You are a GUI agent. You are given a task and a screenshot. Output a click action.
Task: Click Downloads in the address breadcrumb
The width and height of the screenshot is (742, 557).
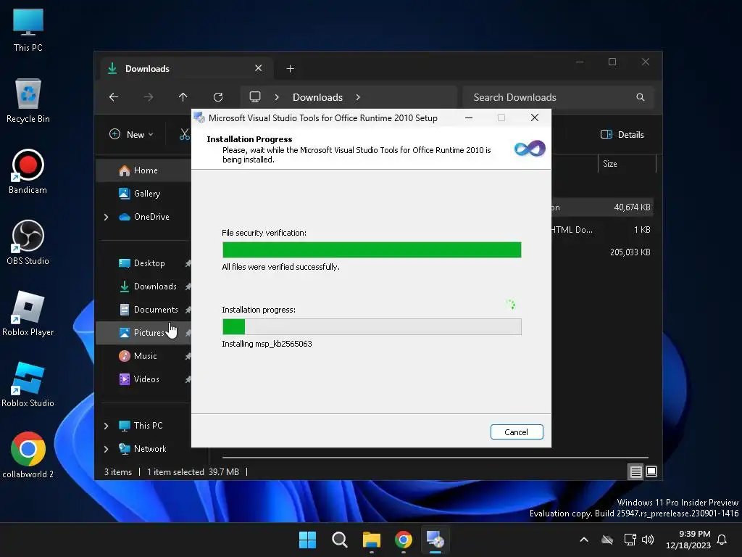click(317, 97)
